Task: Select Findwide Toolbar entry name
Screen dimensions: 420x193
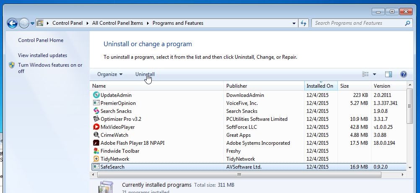Action: (120, 151)
